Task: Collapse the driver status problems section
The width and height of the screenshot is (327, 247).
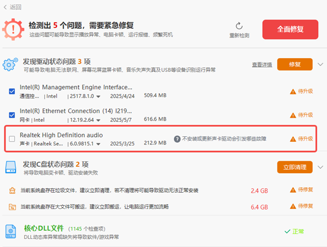Action: (319, 65)
